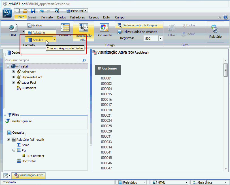Switch to the Consulta design view

coord(65,30)
